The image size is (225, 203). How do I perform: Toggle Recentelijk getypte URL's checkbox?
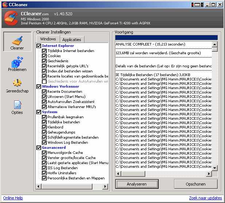[44, 66]
